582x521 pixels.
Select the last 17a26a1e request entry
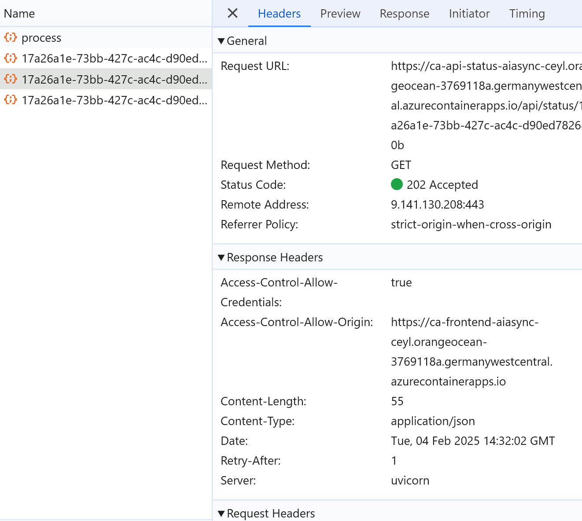[106, 100]
